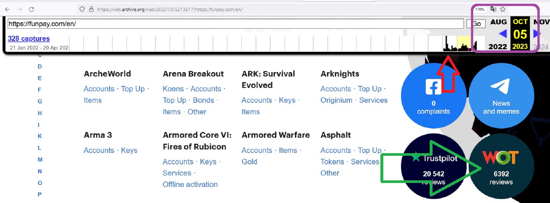This screenshot has width=550, height=203.
Task: Click the browser back arrow
Action: 7,9
